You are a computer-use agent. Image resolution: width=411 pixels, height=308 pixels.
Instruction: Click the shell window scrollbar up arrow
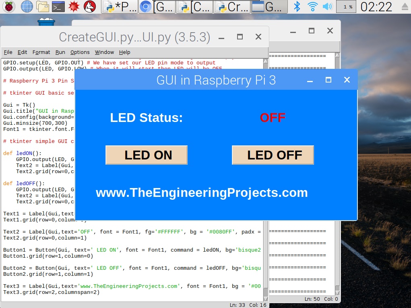point(337,55)
